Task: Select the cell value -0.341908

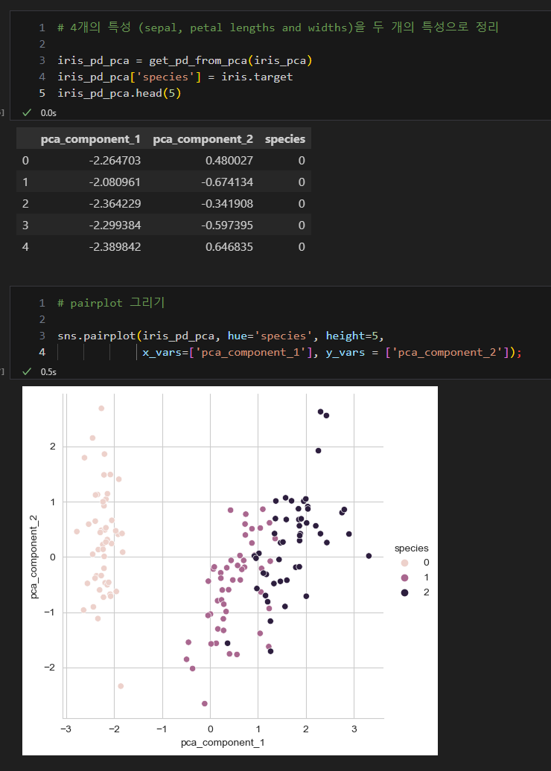Action: coord(227,204)
